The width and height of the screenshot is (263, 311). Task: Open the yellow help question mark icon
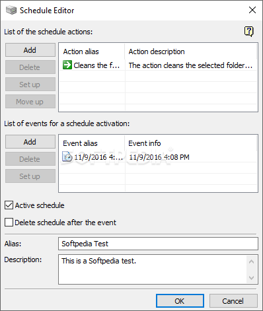pyautogui.click(x=249, y=32)
